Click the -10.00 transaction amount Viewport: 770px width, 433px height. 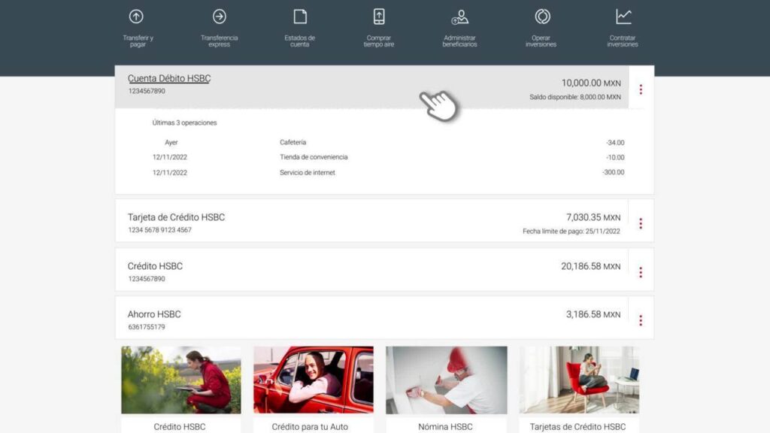coord(615,157)
